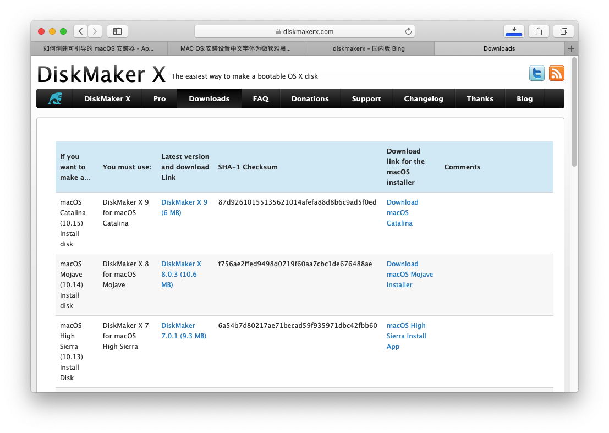609x433 pixels.
Task: Open the Download macOS Catalina link
Action: click(402, 212)
